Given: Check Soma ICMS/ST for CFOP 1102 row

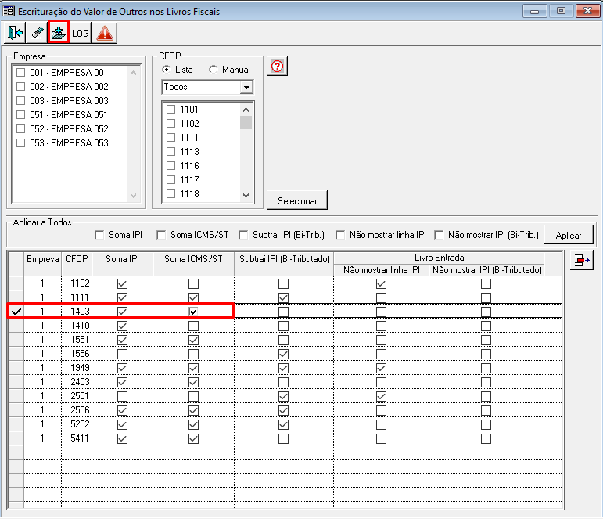Looking at the screenshot, I should [x=193, y=283].
